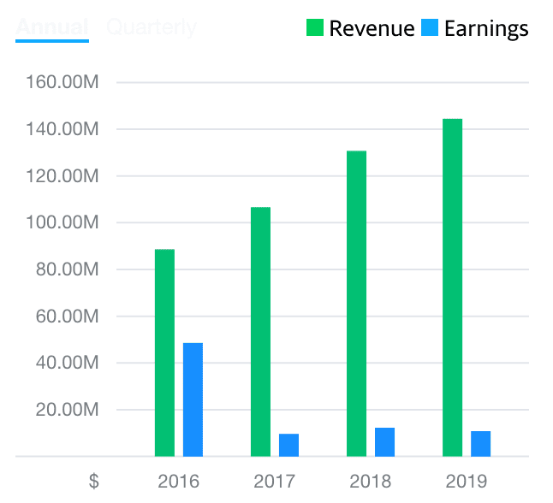Viewport: 553px width, 503px height.
Task: Click the 20.00M y-axis label
Action: (x=67, y=409)
